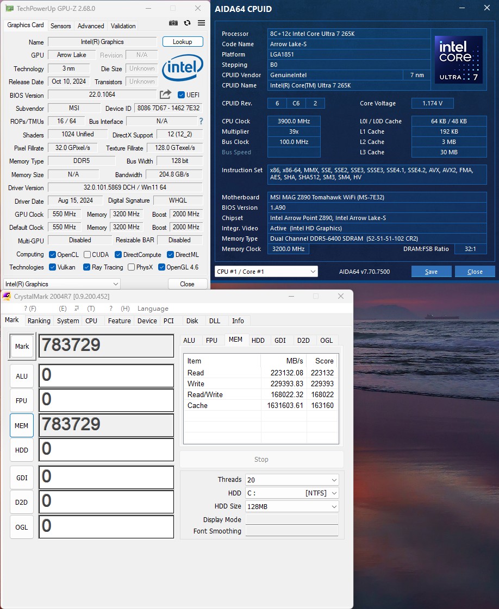
Task: Open the CrystalMark Ranking tab
Action: coord(39,321)
